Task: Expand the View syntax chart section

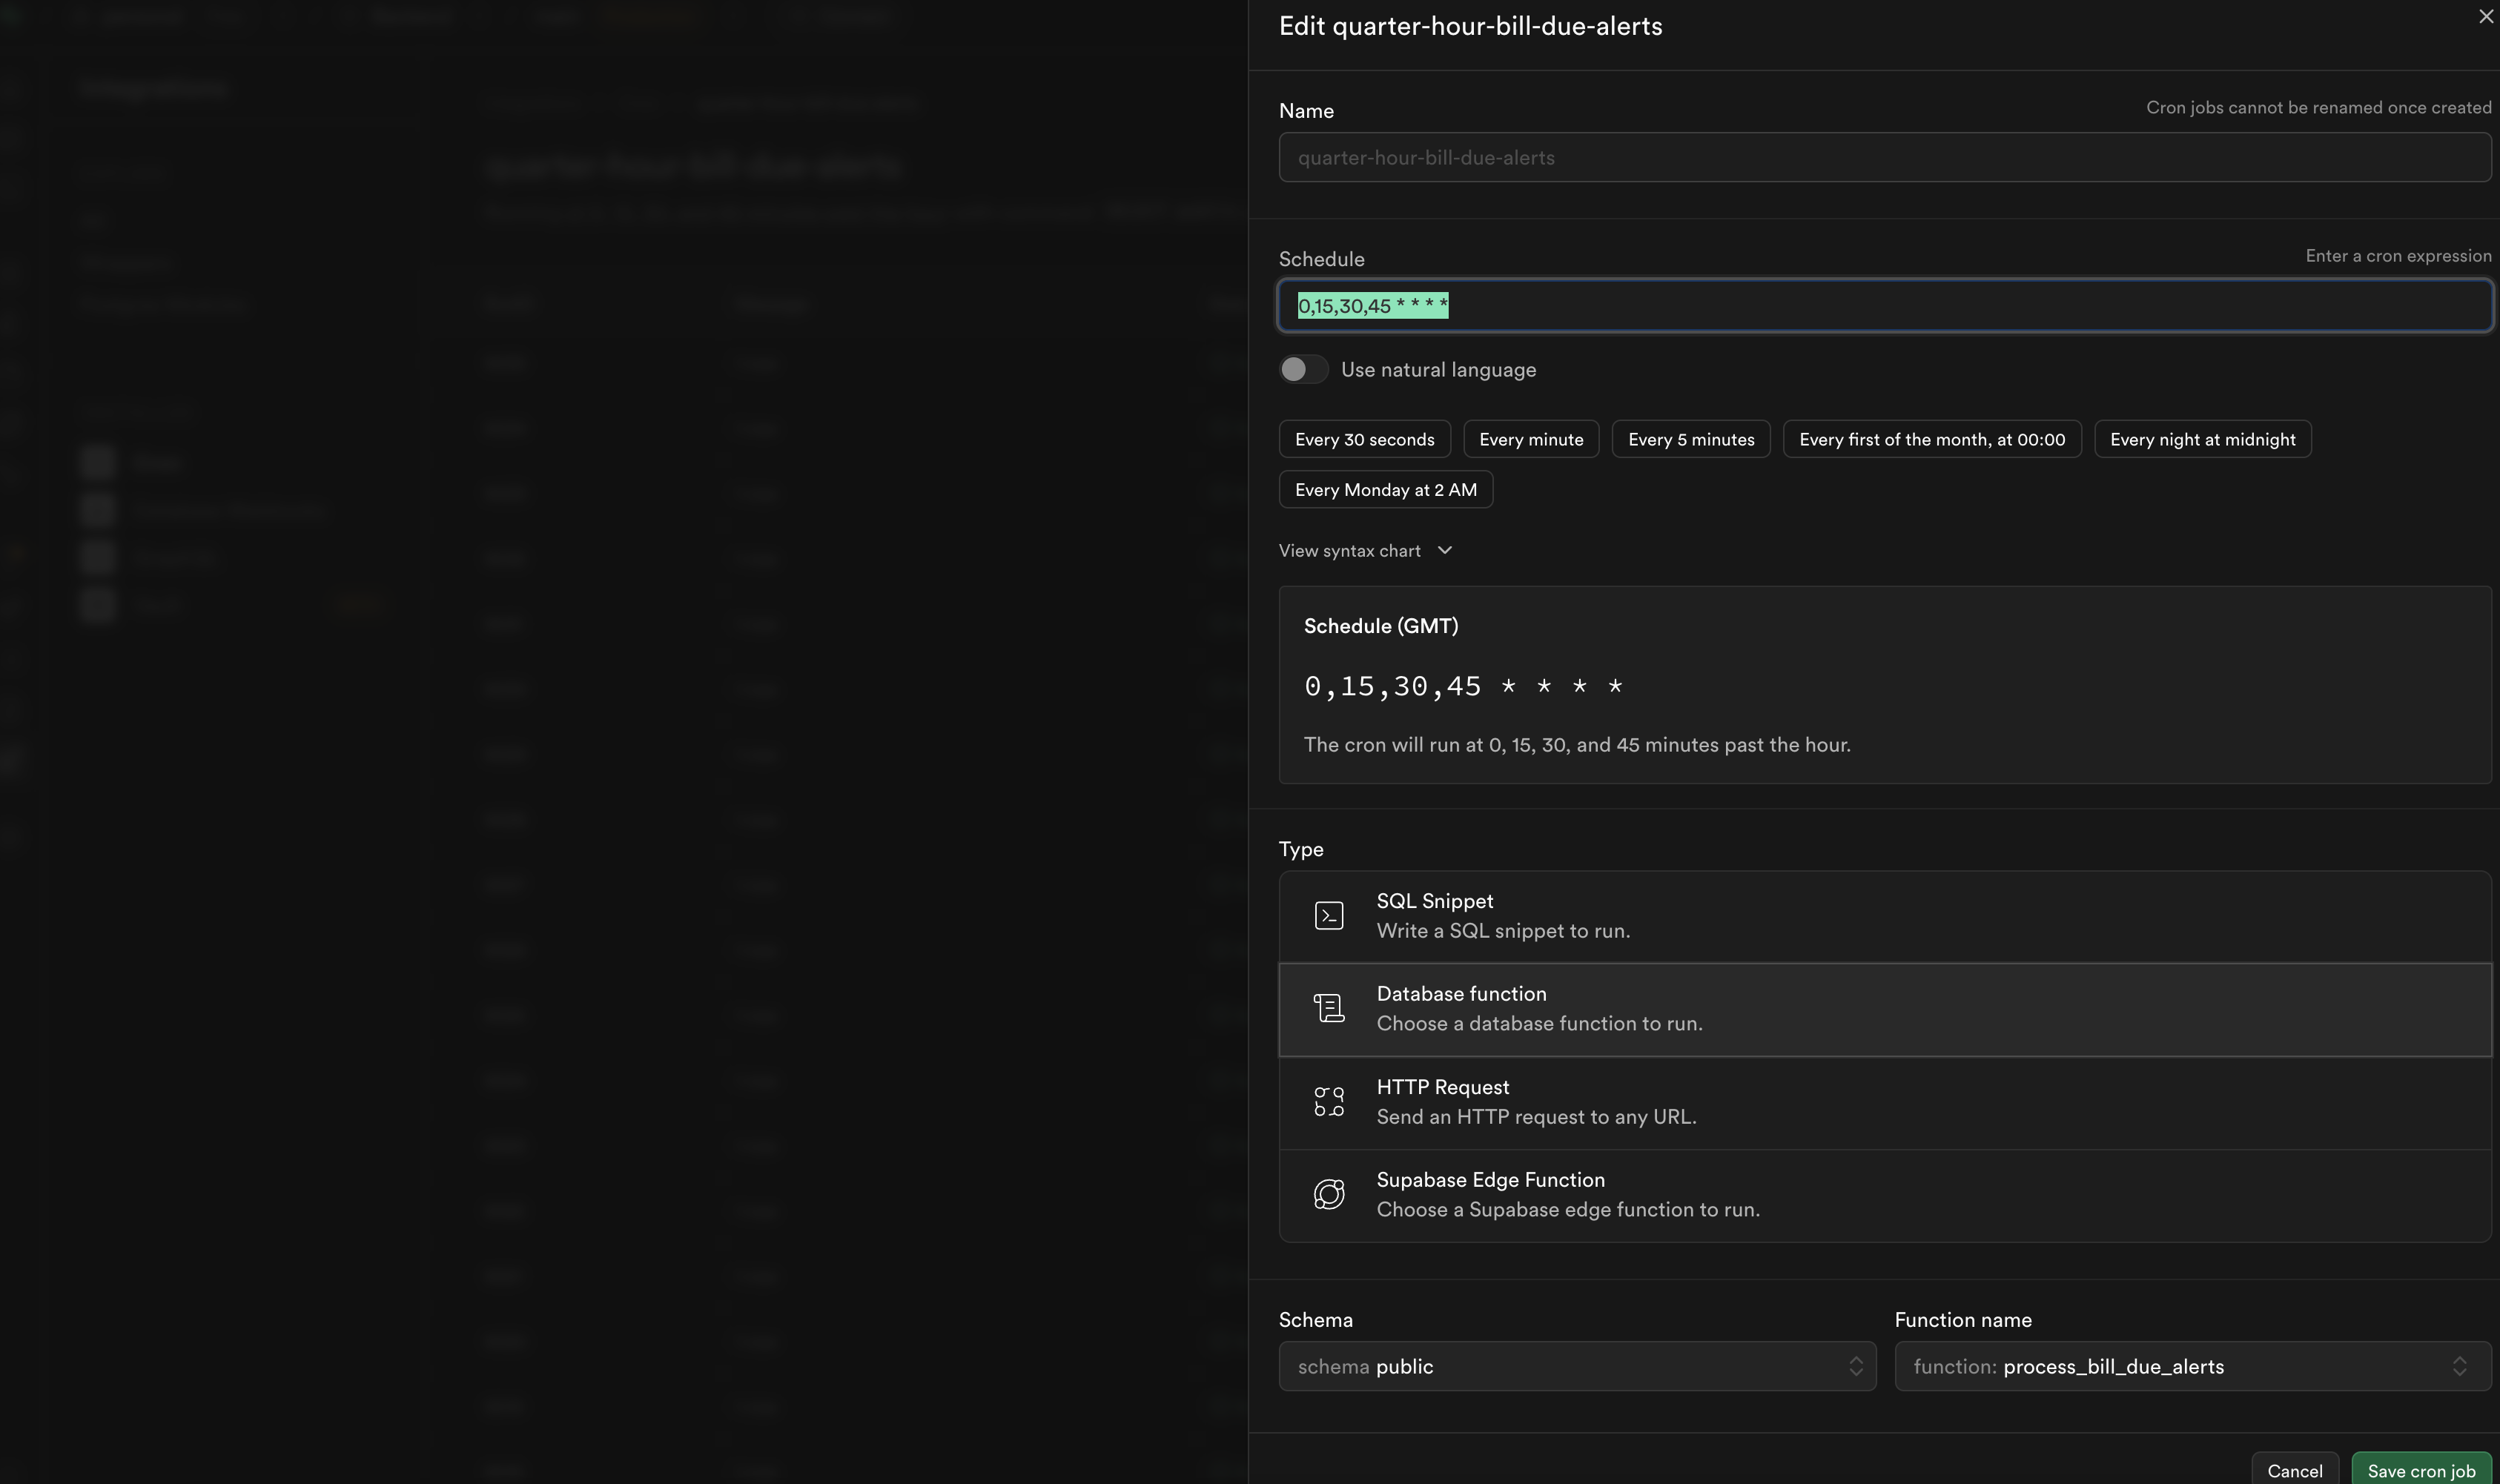Action: (x=1365, y=551)
